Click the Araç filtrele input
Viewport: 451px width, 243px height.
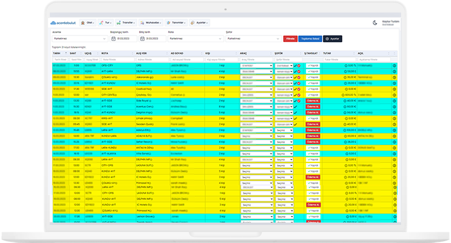257,60
